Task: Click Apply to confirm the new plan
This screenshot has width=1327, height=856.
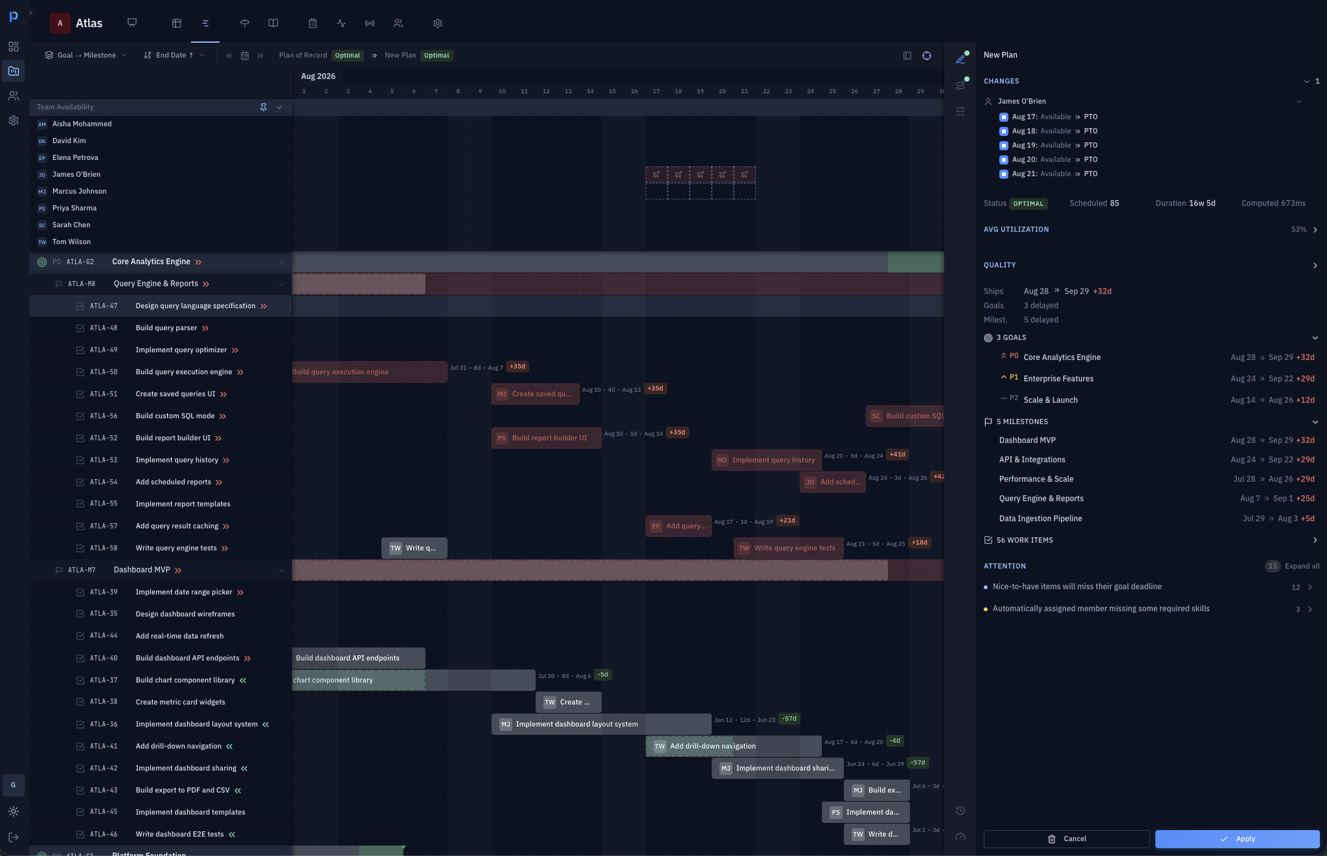Action: [1237, 839]
